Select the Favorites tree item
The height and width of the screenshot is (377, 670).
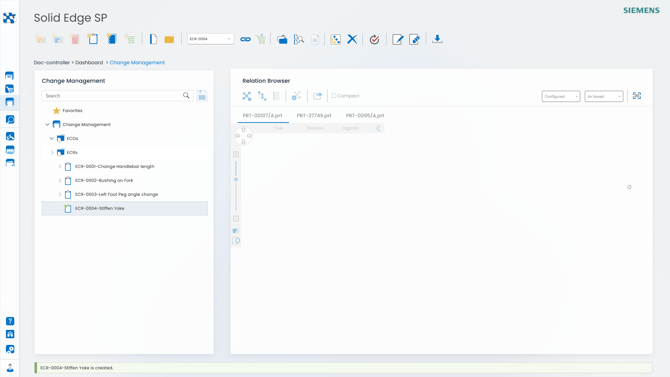[73, 111]
